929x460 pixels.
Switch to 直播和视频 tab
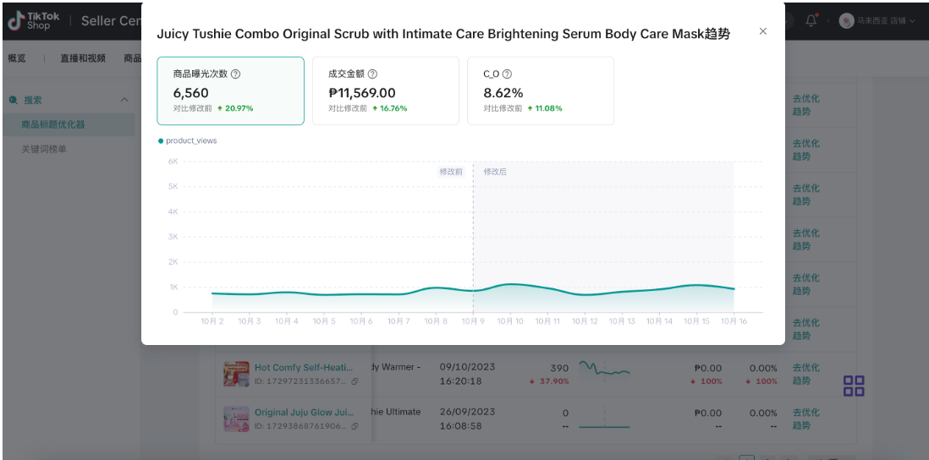[x=83, y=58]
